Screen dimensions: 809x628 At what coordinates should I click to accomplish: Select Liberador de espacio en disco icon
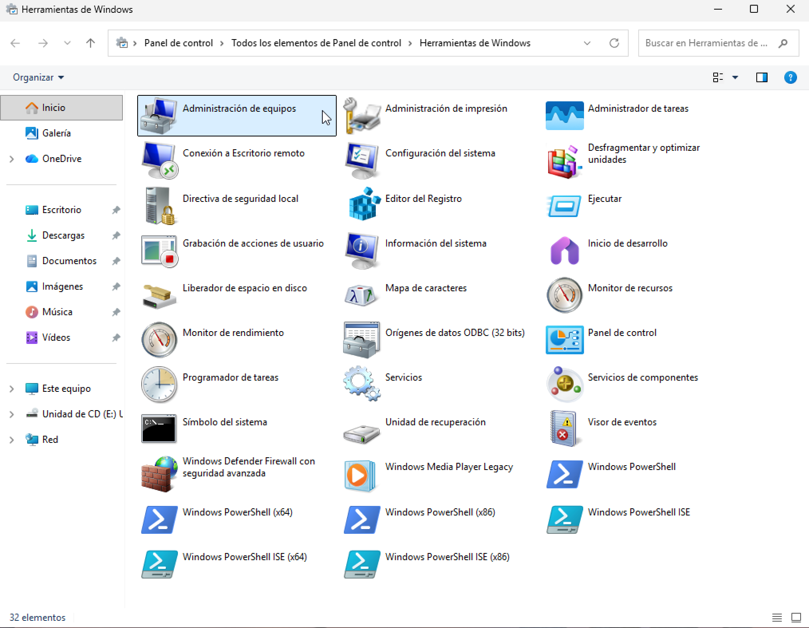(160, 296)
